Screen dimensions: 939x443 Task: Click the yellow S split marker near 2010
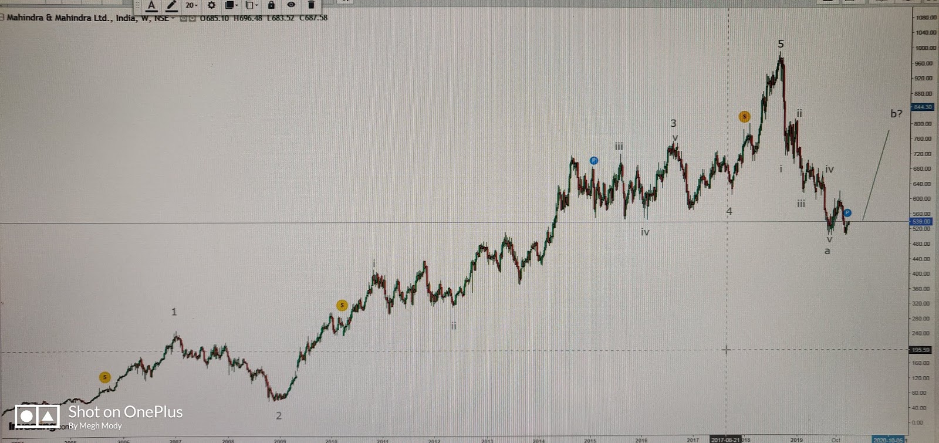(x=342, y=305)
